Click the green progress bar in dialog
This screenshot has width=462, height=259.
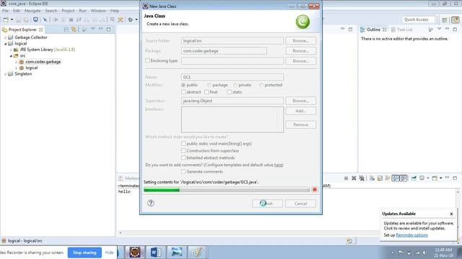click(227, 190)
